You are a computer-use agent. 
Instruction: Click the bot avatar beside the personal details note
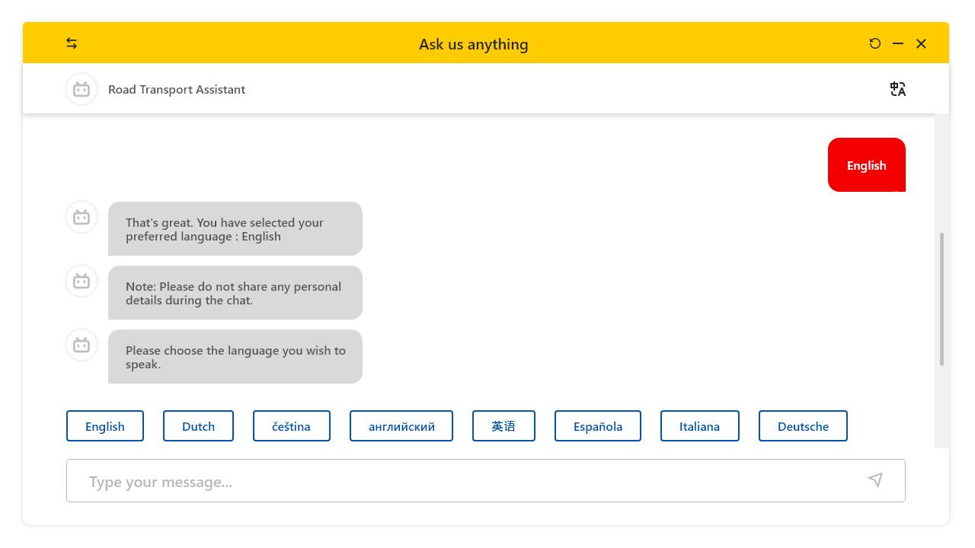[x=82, y=282]
